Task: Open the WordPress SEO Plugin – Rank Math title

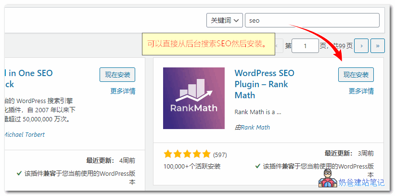Action: coord(265,84)
